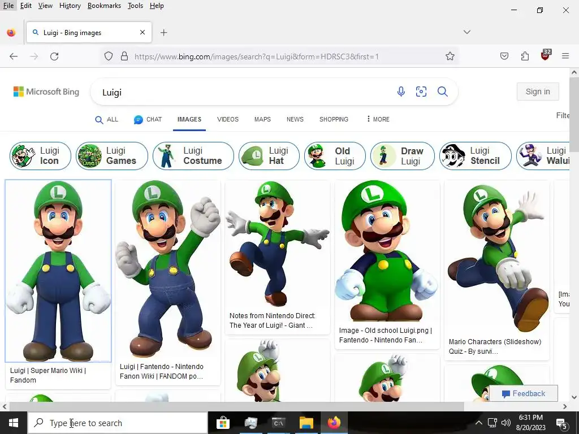Reload the page with the refresh icon
This screenshot has width=579, height=434.
(54, 56)
